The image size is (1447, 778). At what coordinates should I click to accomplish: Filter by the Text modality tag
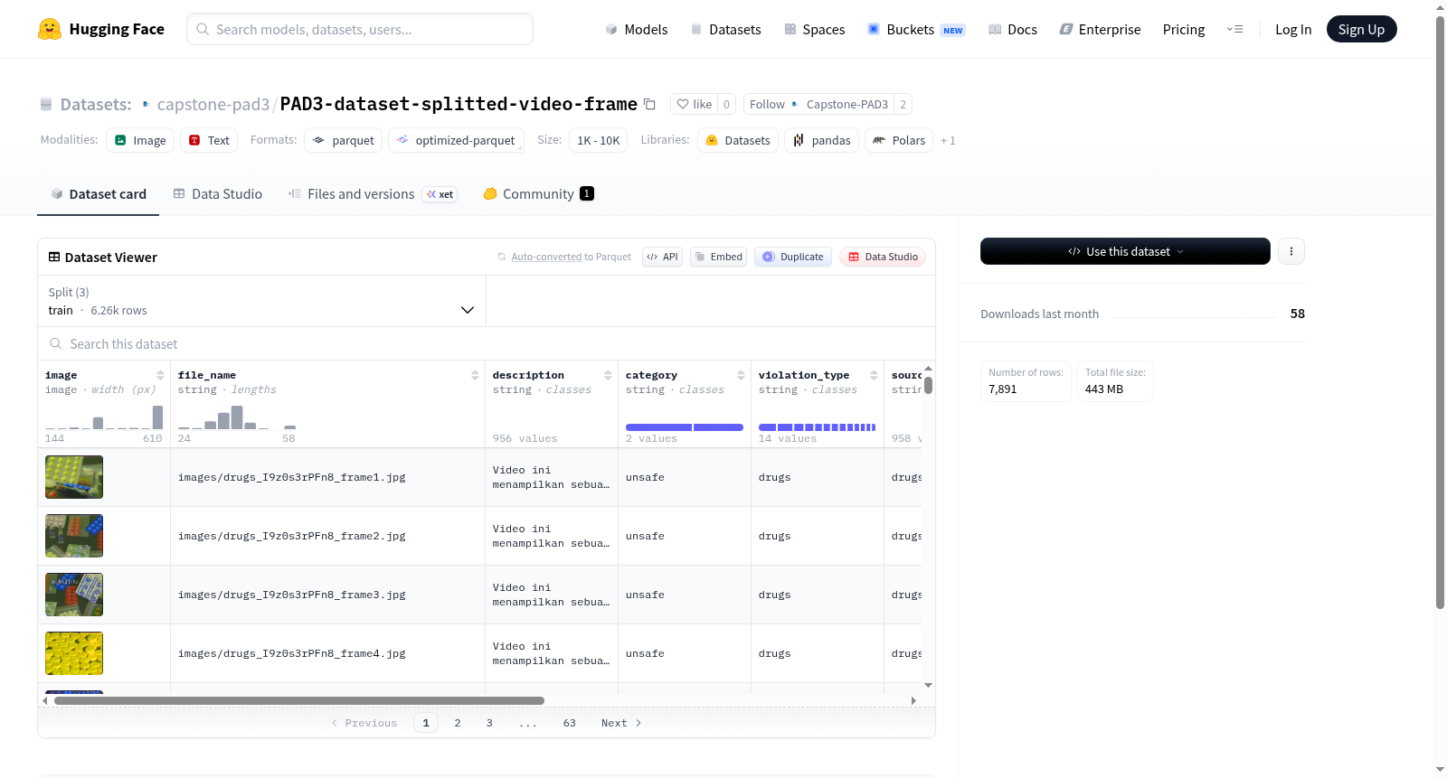209,140
